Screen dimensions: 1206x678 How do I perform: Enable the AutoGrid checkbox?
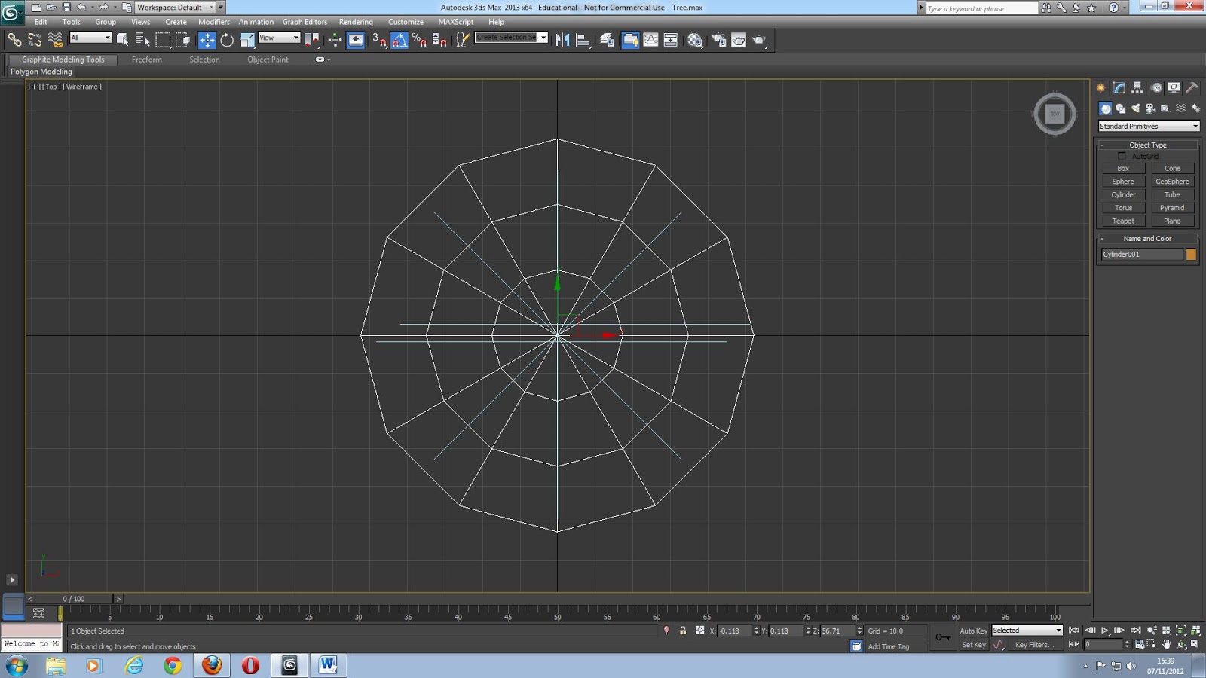pos(1122,156)
